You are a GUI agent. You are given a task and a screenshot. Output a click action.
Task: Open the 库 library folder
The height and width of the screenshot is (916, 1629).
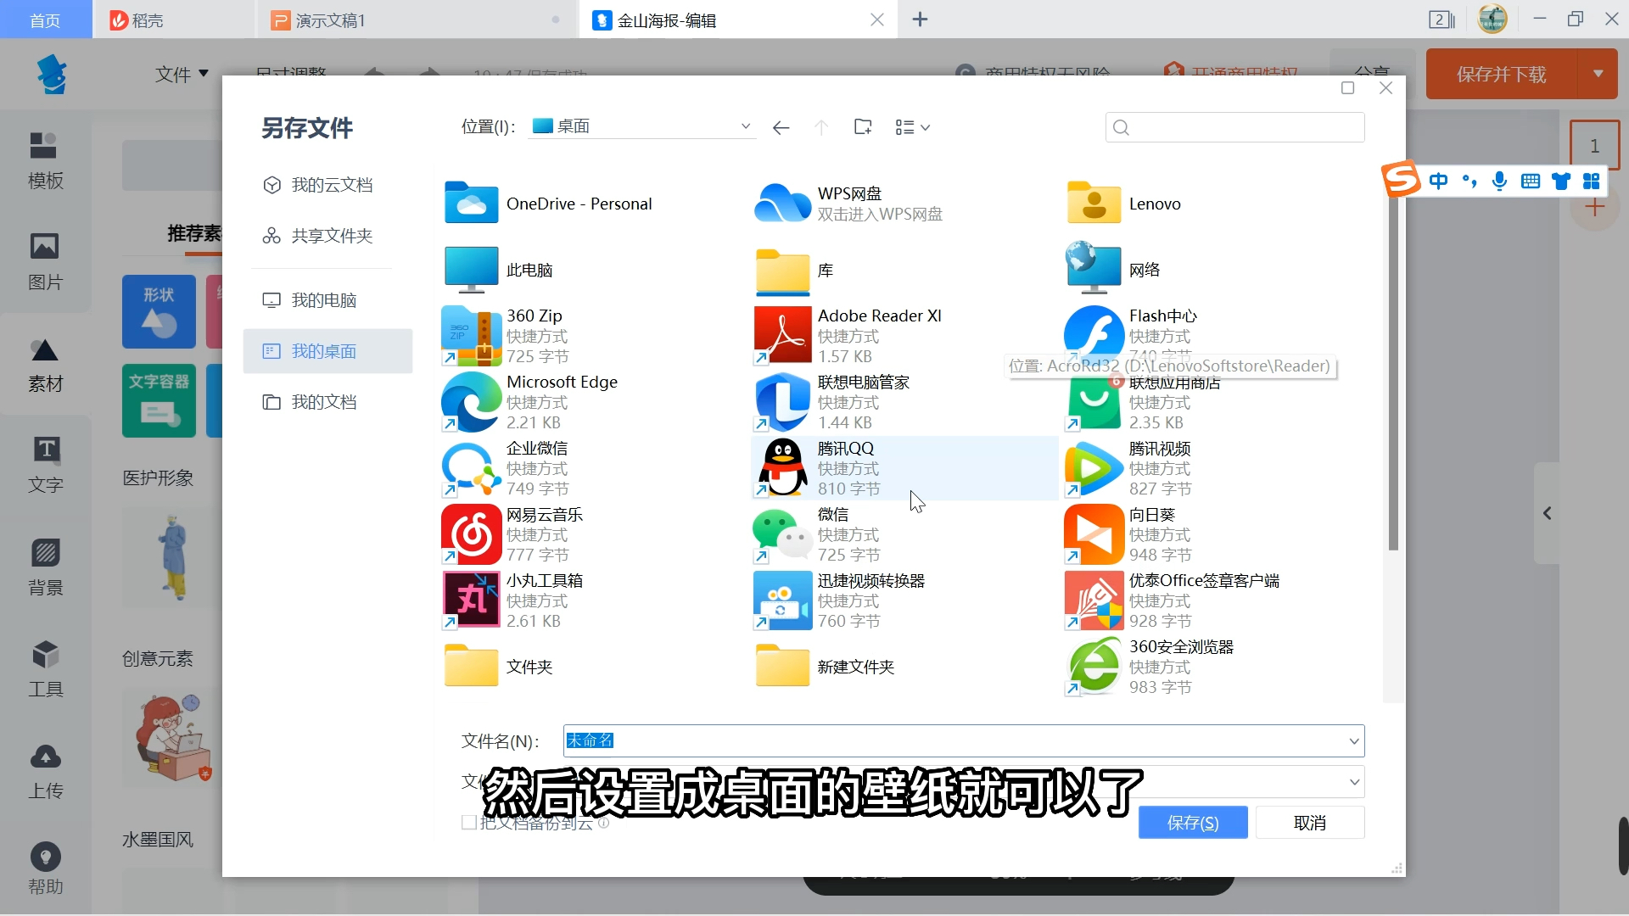pos(795,270)
